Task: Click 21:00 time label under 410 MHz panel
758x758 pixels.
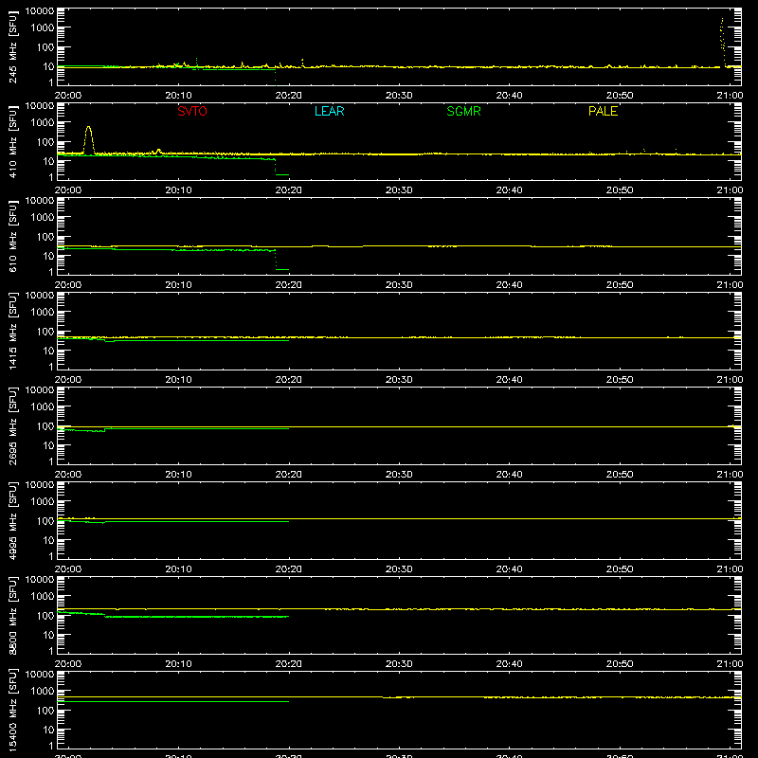Action: tap(730, 190)
